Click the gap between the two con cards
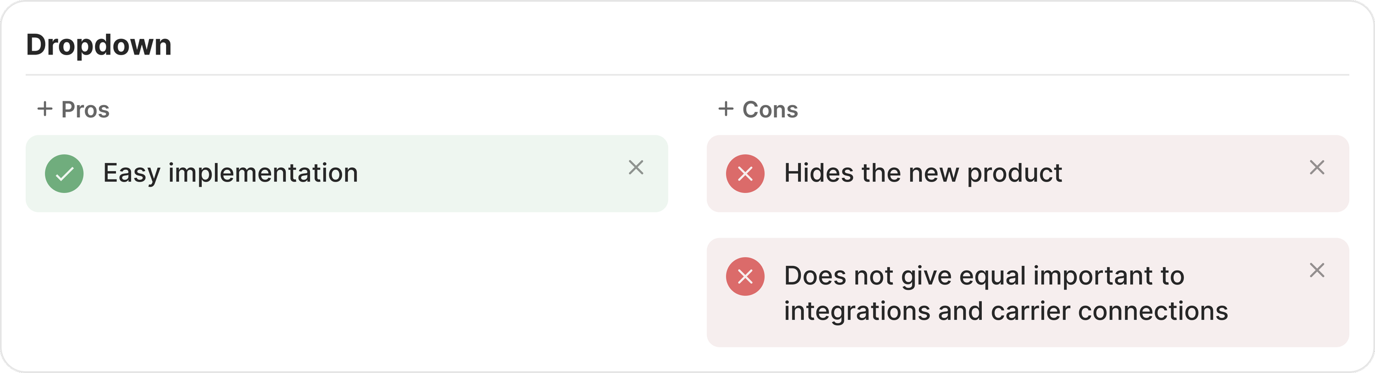1375x373 pixels. (x=1027, y=225)
